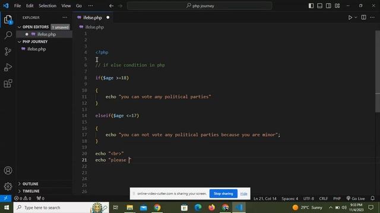
Task: Open File Explorer from taskbar
Action: (x=129, y=208)
